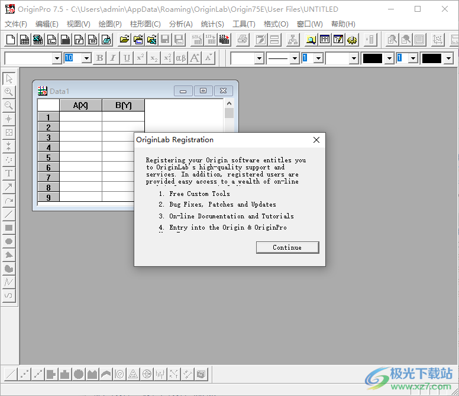Open the font name dropdown
The width and height of the screenshot is (459, 396).
(57, 58)
